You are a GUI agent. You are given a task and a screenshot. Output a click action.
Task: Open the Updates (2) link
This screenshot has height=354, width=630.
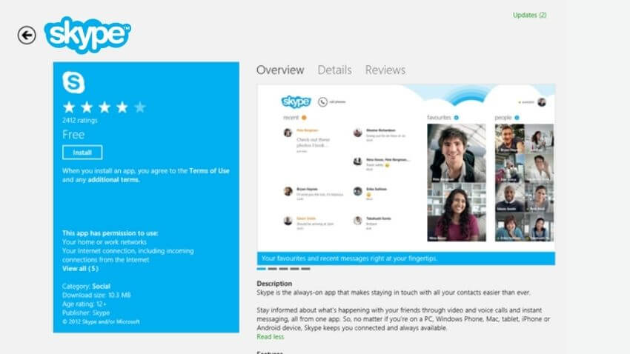(x=529, y=15)
